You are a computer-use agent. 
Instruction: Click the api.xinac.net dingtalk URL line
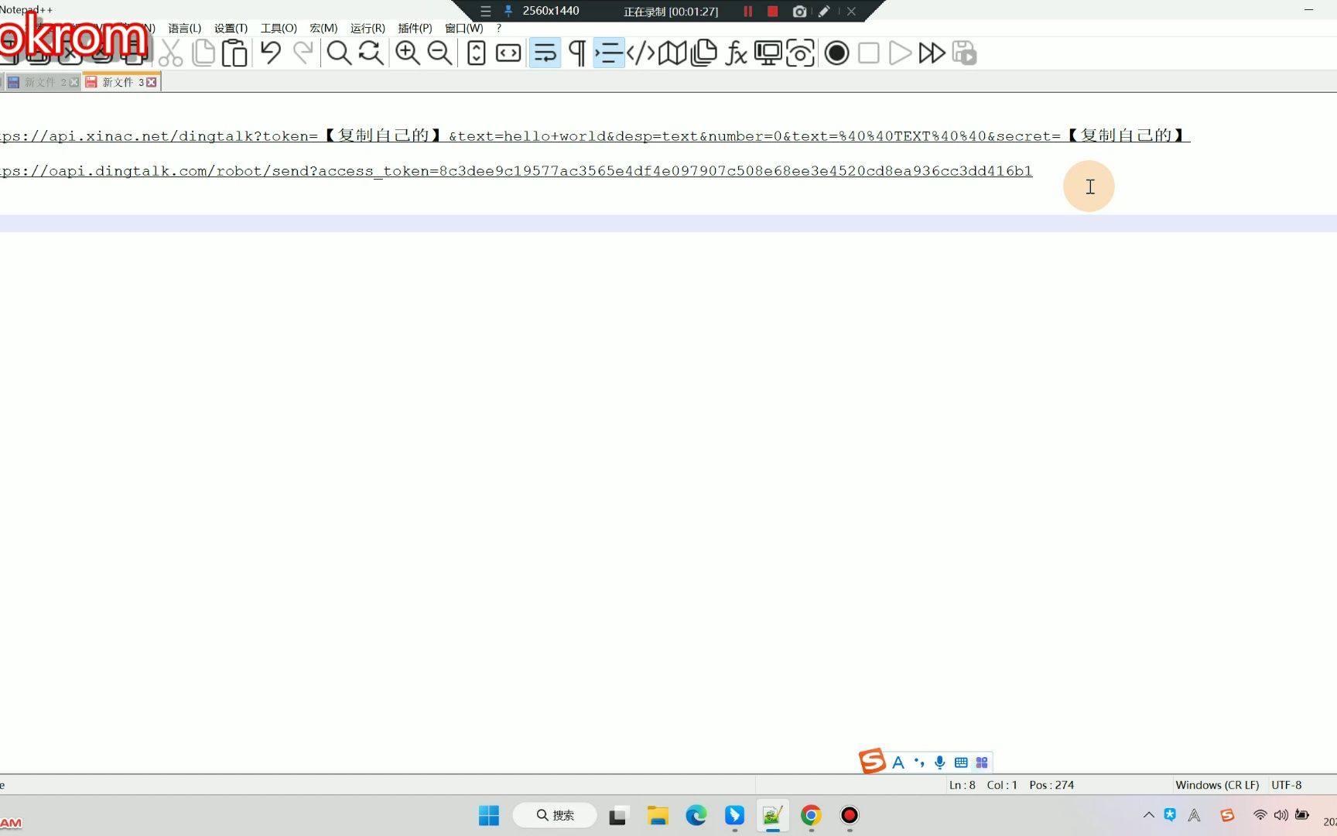click(594, 135)
